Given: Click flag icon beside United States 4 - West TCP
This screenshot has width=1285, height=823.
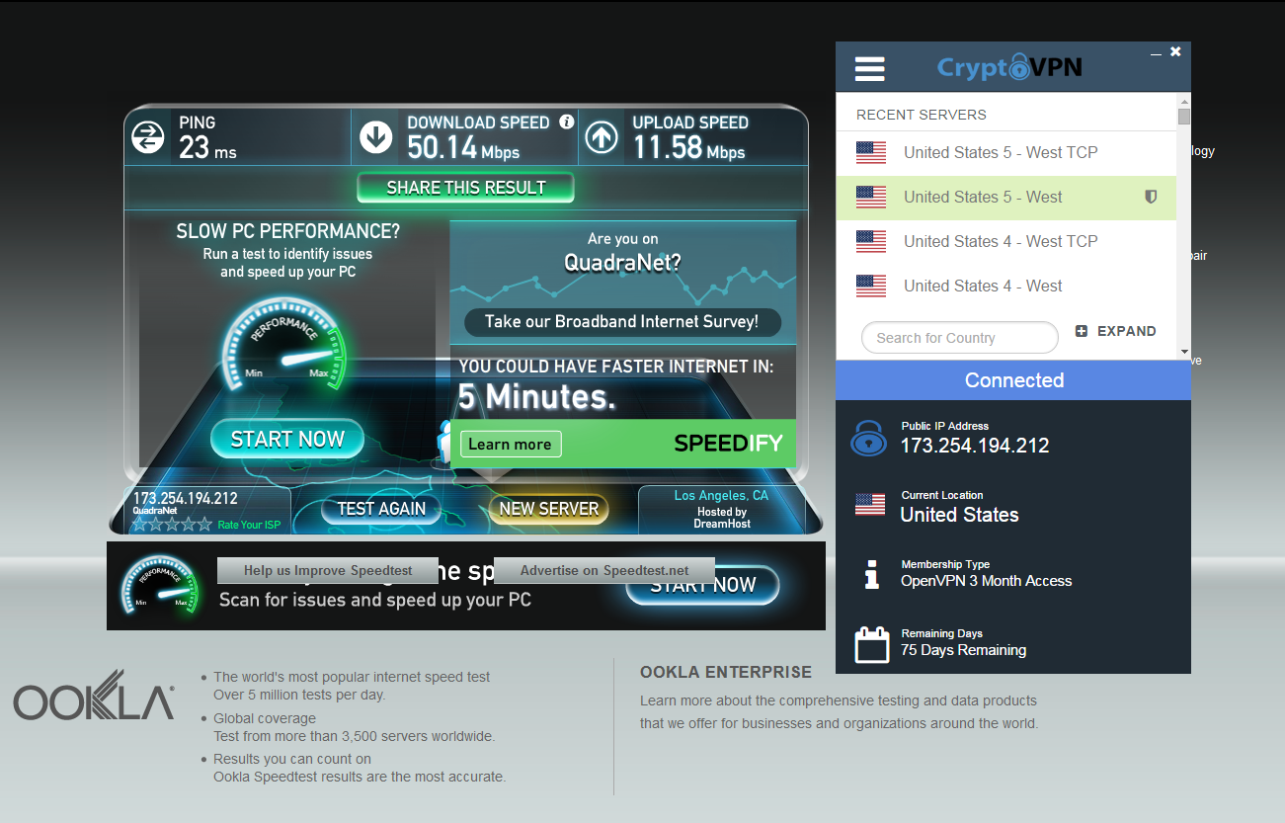Looking at the screenshot, I should (870, 241).
